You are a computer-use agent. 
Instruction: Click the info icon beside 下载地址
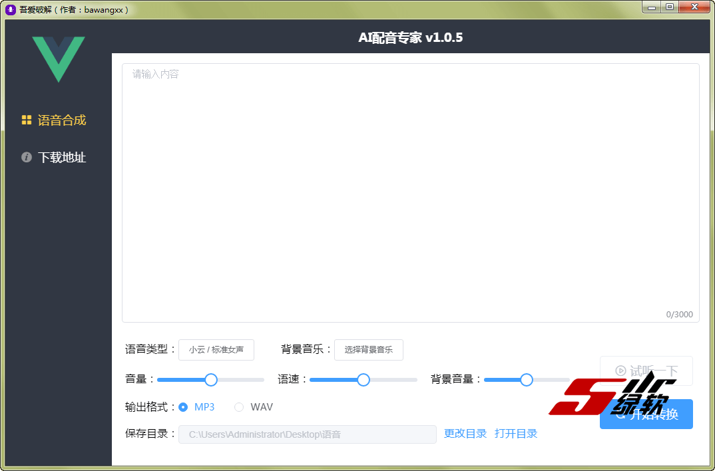(x=27, y=158)
